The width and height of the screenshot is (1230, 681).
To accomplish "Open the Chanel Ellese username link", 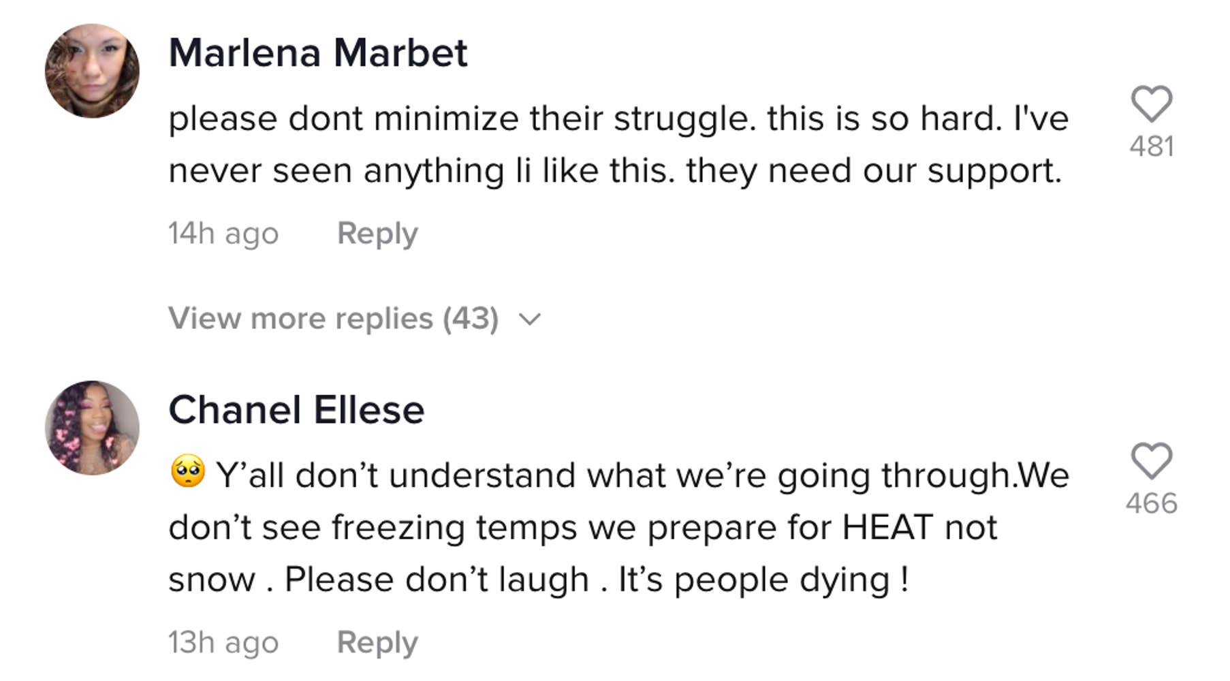I will pos(296,409).
